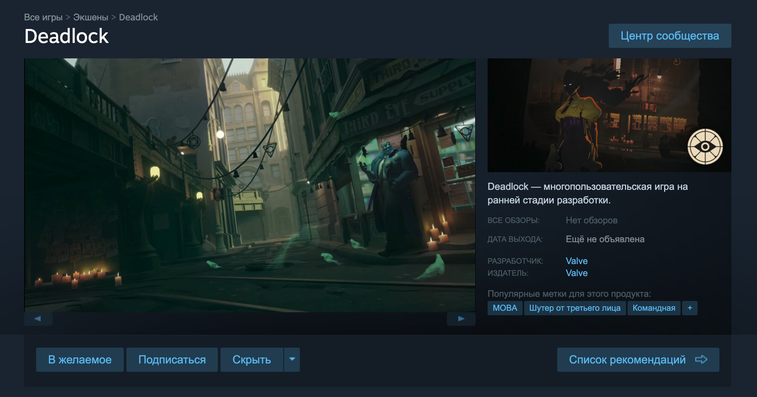Click the arrow icon on Список рекомендаций

(x=701, y=359)
